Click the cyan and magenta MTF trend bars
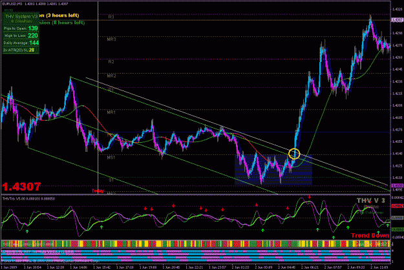 point(196,256)
